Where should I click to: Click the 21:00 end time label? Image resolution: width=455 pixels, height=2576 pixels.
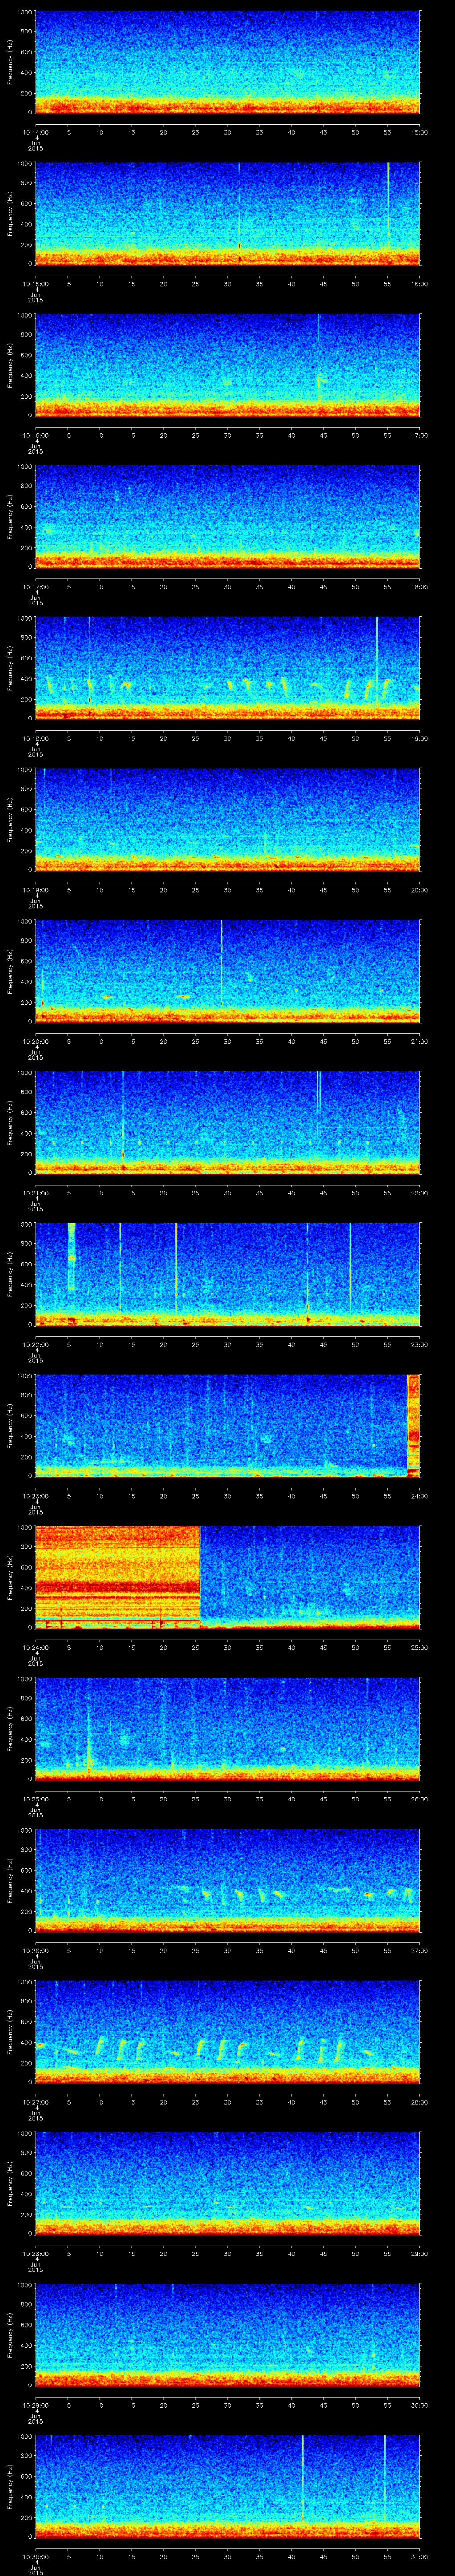[419, 1041]
